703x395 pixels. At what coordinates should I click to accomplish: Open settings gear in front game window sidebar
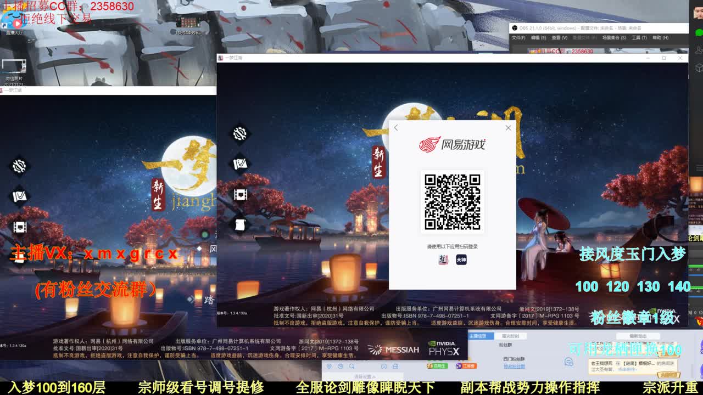(240, 133)
